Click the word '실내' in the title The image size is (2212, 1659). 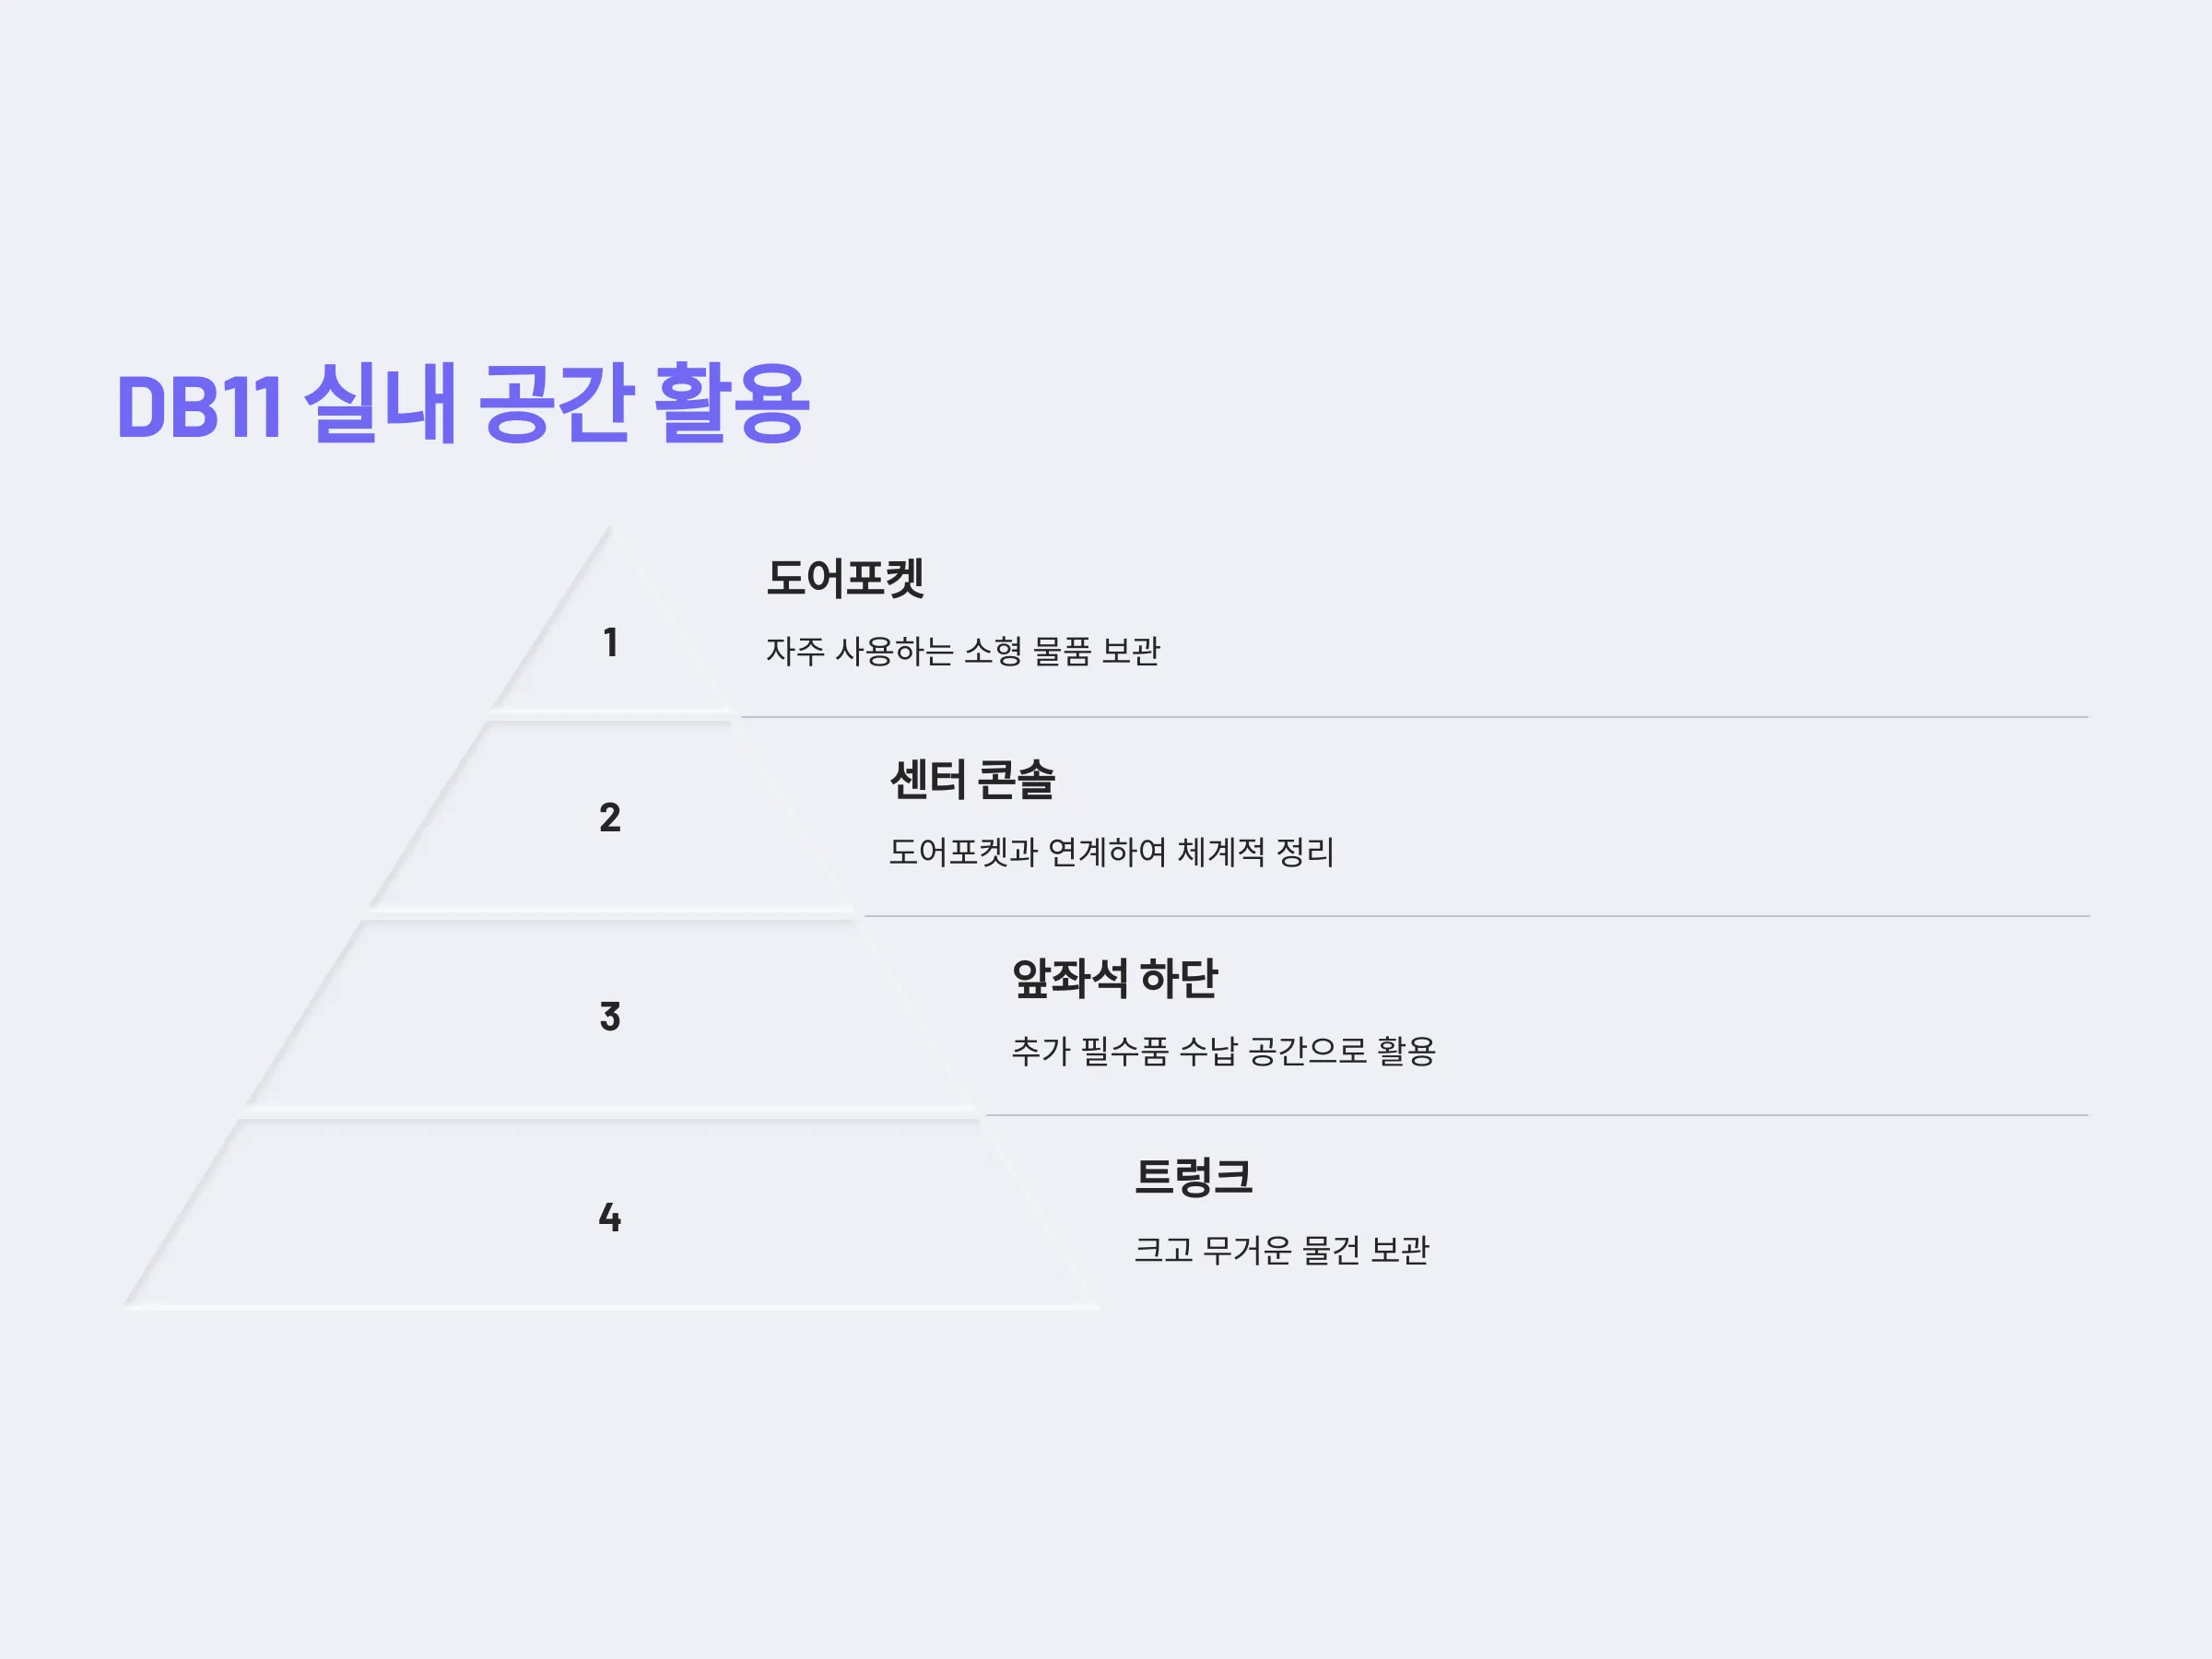pyautogui.click(x=380, y=403)
